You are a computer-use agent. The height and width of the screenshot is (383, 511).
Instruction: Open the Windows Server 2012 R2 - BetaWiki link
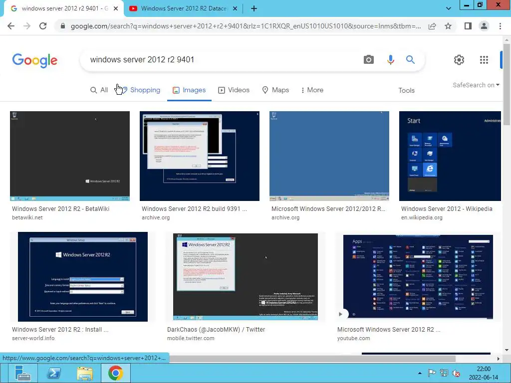(60, 209)
